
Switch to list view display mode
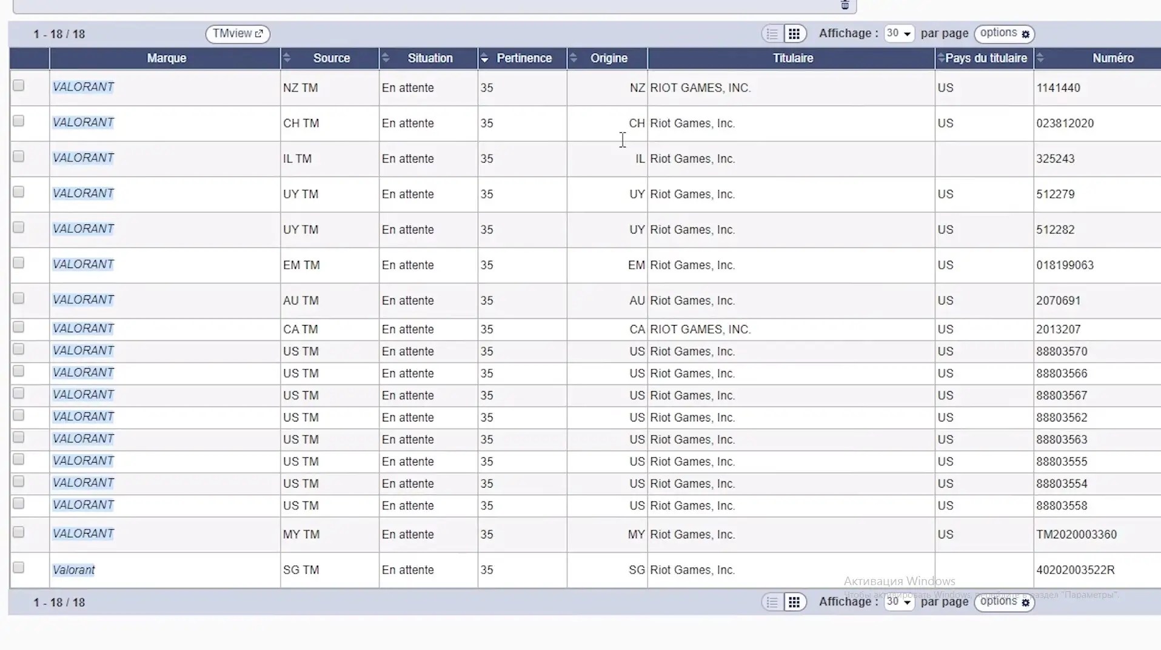(772, 33)
